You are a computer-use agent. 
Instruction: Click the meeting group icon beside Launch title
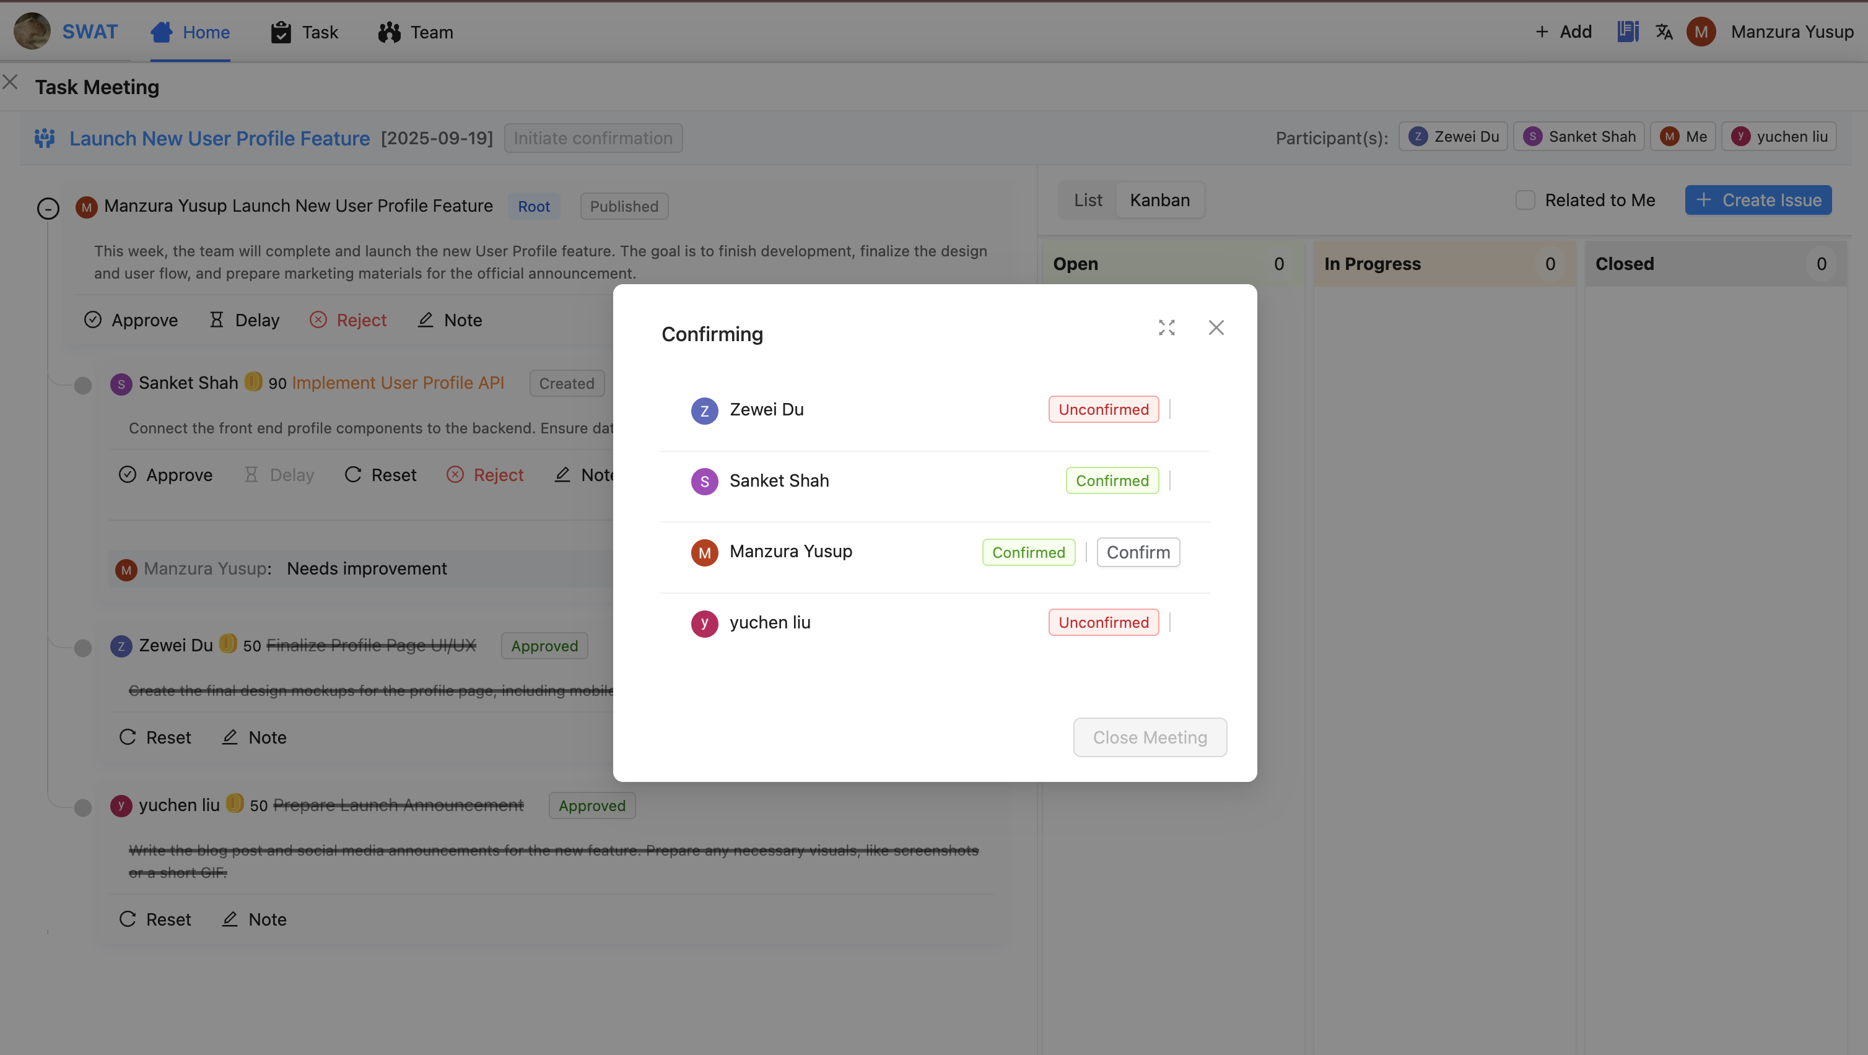click(45, 138)
